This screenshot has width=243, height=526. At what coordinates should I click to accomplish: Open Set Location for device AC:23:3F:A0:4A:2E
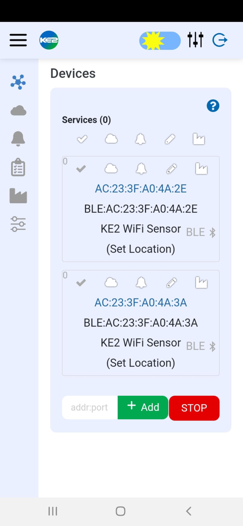141,249
